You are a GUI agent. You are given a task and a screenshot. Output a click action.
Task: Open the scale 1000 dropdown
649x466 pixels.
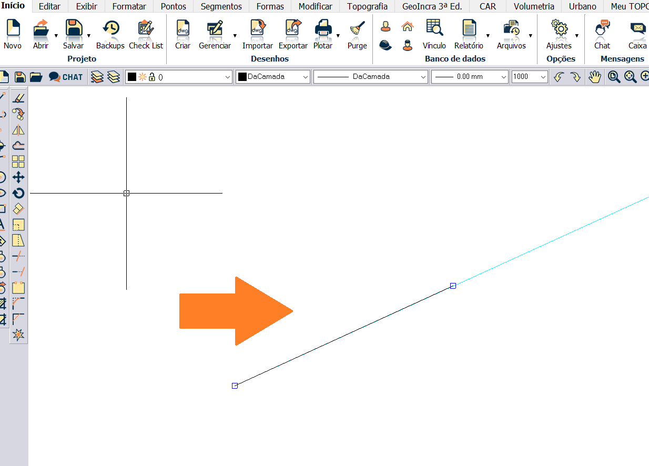coord(543,77)
